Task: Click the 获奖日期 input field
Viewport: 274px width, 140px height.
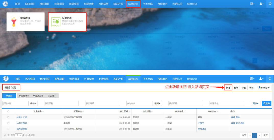Action: (186, 103)
